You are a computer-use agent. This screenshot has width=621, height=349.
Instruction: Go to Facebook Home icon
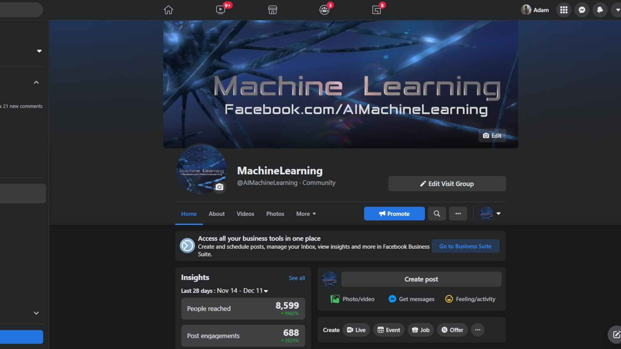168,10
